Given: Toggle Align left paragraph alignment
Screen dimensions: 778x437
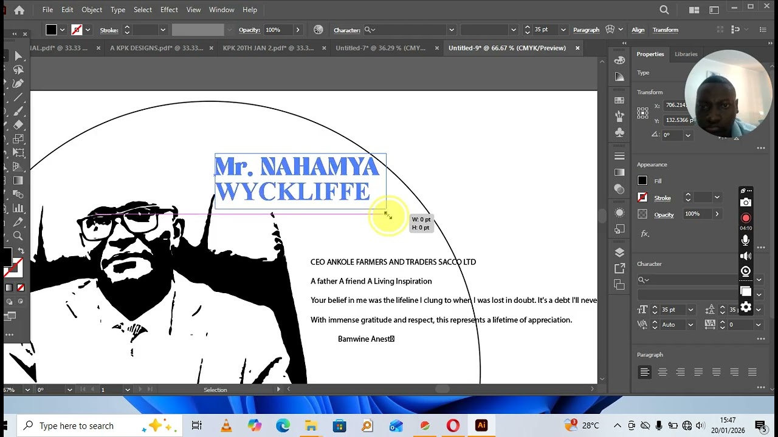Looking at the screenshot, I should [x=645, y=372].
